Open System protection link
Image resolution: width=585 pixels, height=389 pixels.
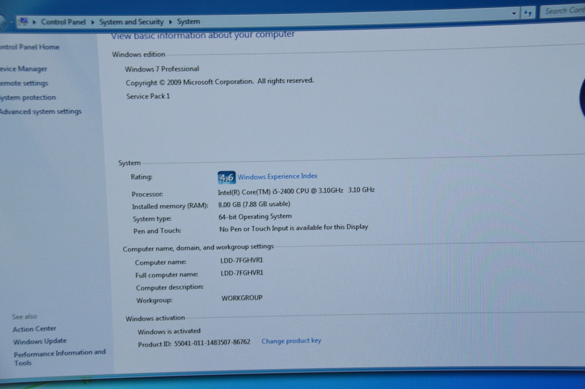(x=28, y=97)
